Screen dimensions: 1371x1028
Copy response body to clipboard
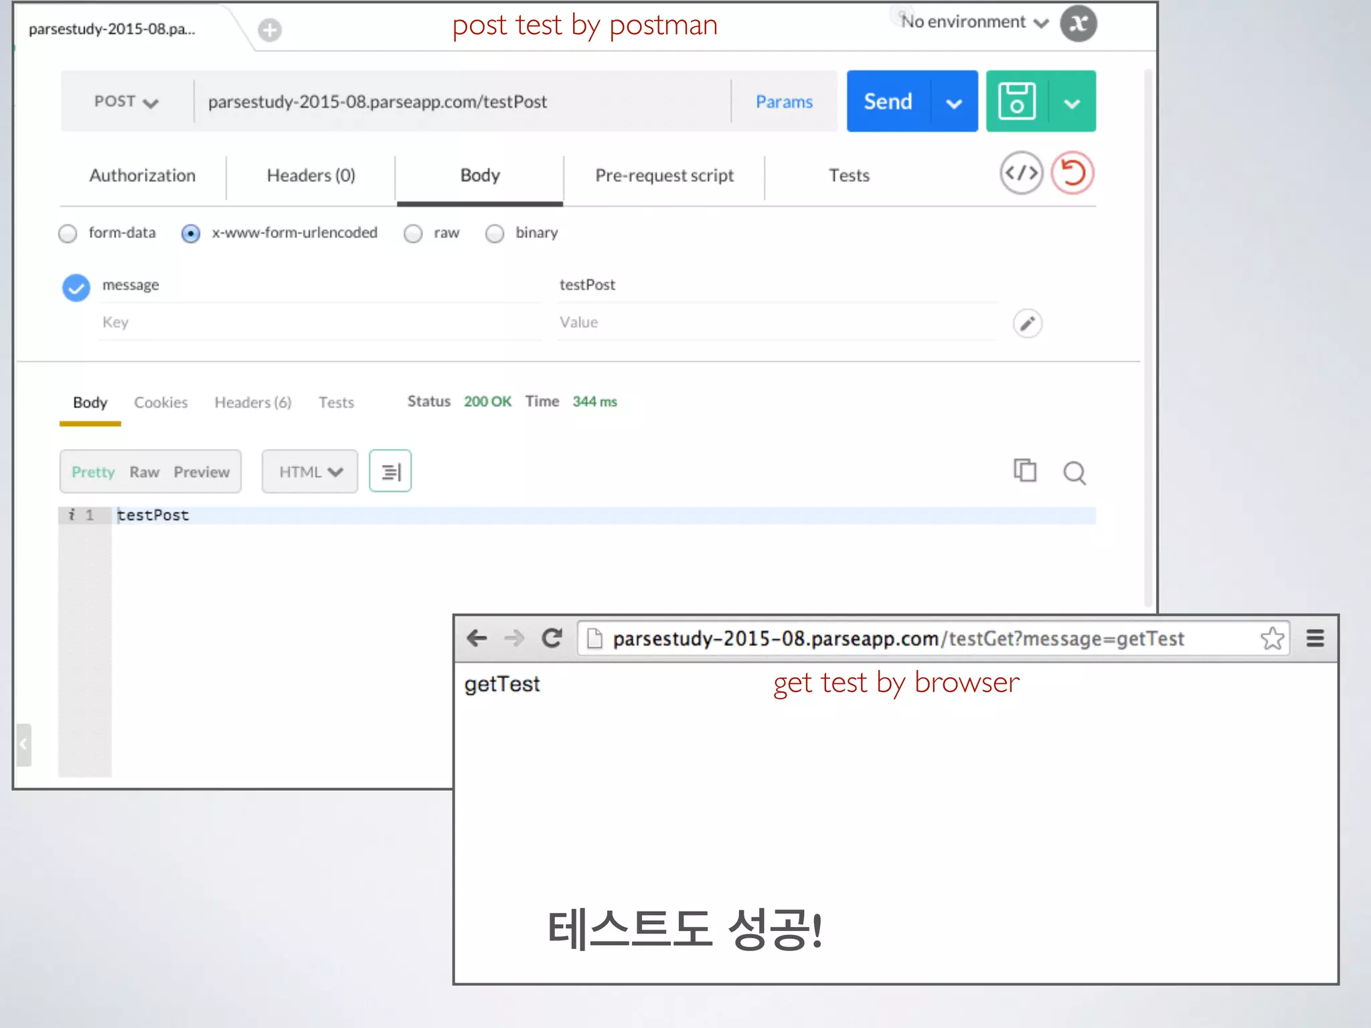point(1025,470)
